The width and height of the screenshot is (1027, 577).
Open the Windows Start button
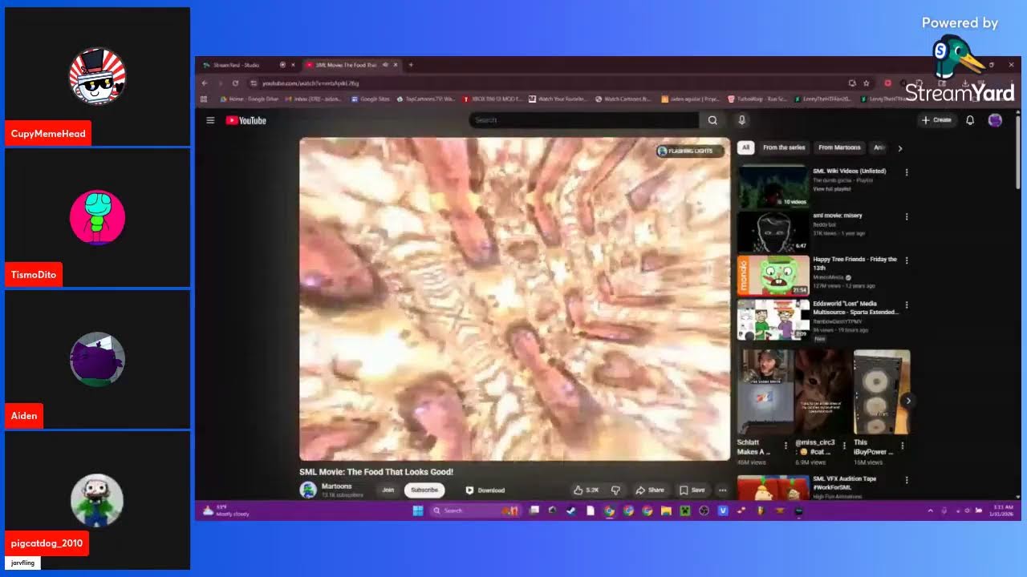pos(417,510)
